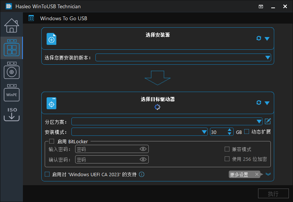
Task: Edit partition layout with pencil icon
Action: coord(268,121)
